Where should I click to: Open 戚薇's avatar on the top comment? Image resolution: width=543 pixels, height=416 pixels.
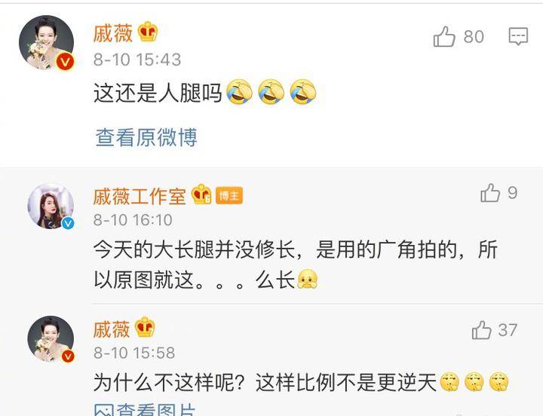pos(47,42)
